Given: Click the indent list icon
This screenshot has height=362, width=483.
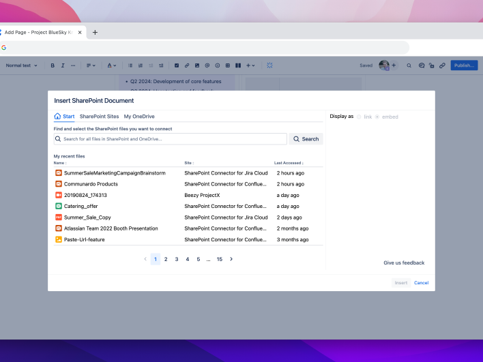Looking at the screenshot, I should pyautogui.click(x=161, y=65).
